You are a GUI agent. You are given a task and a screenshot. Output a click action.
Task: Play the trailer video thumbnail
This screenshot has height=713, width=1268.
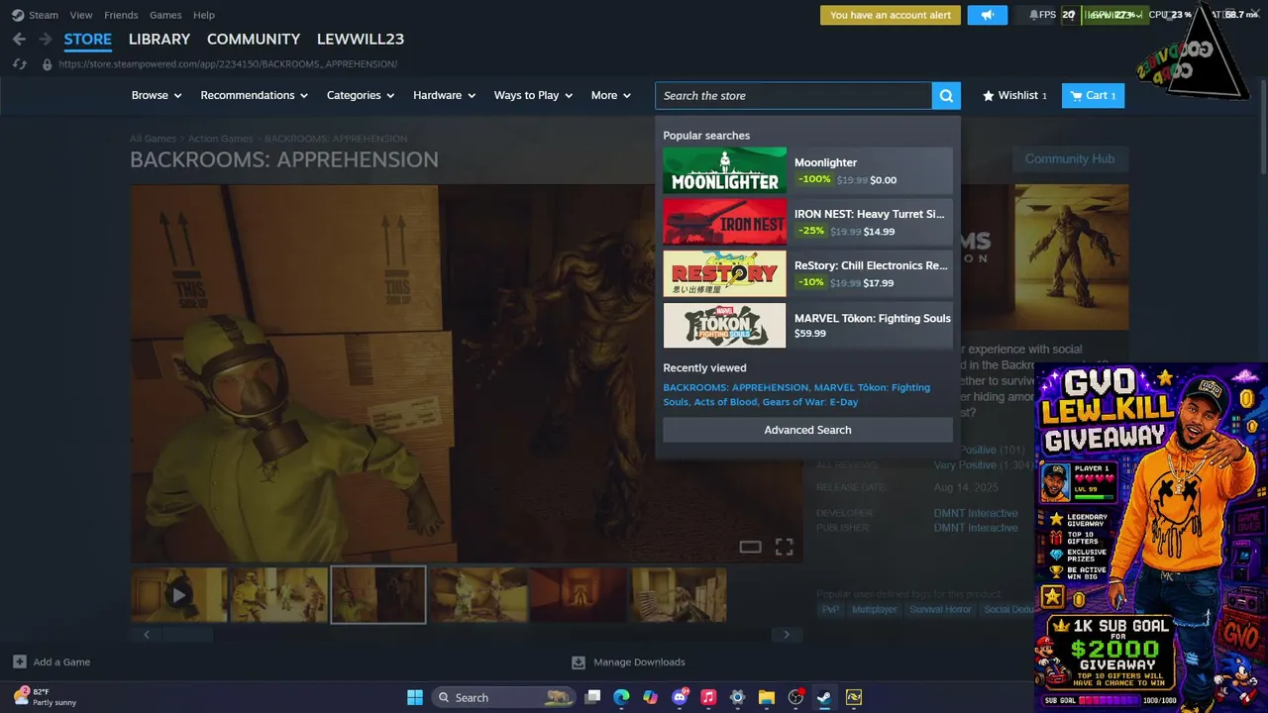tap(179, 594)
